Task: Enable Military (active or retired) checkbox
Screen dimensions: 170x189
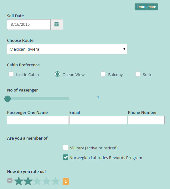Action: [x=65, y=147]
